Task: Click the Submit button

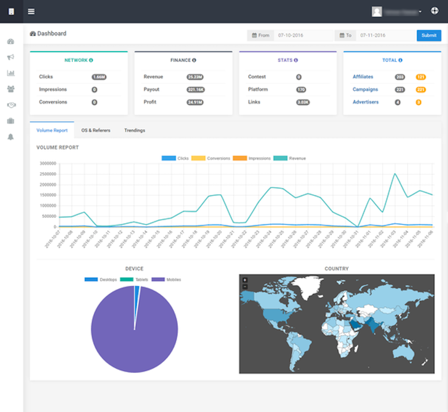Action: (429, 35)
